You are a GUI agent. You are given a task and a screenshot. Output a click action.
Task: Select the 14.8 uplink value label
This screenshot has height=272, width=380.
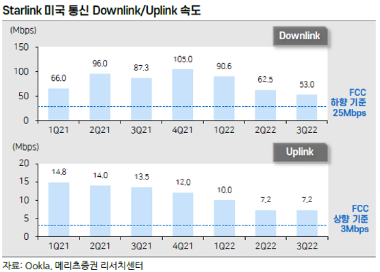59,172
